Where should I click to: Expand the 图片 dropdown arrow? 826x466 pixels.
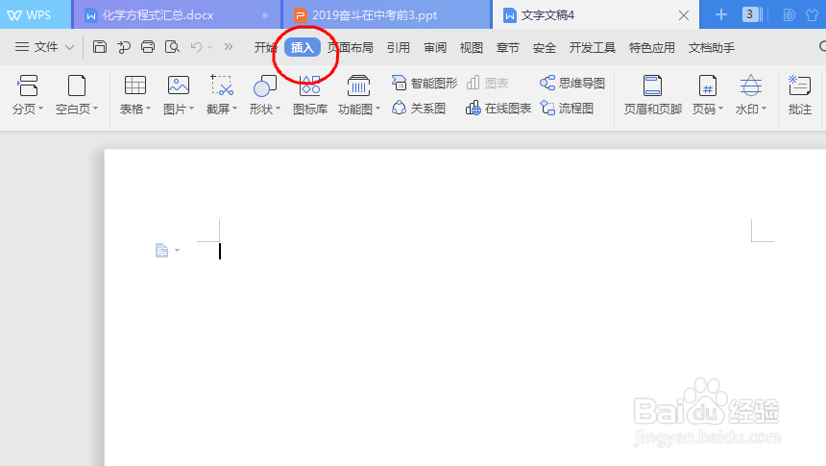[x=192, y=109]
